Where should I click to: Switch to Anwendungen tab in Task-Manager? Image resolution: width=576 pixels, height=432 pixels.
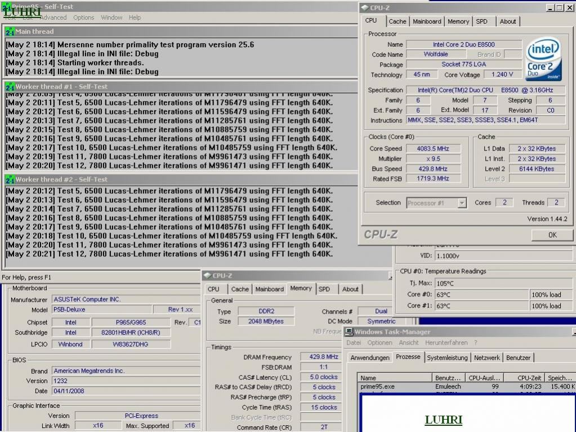pos(370,358)
